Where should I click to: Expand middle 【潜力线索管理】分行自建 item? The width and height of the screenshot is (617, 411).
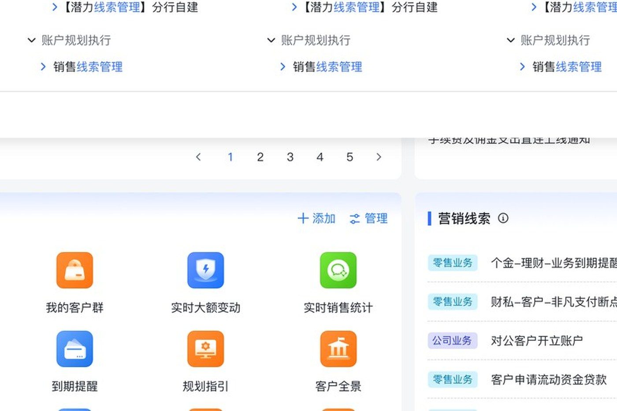tap(294, 7)
